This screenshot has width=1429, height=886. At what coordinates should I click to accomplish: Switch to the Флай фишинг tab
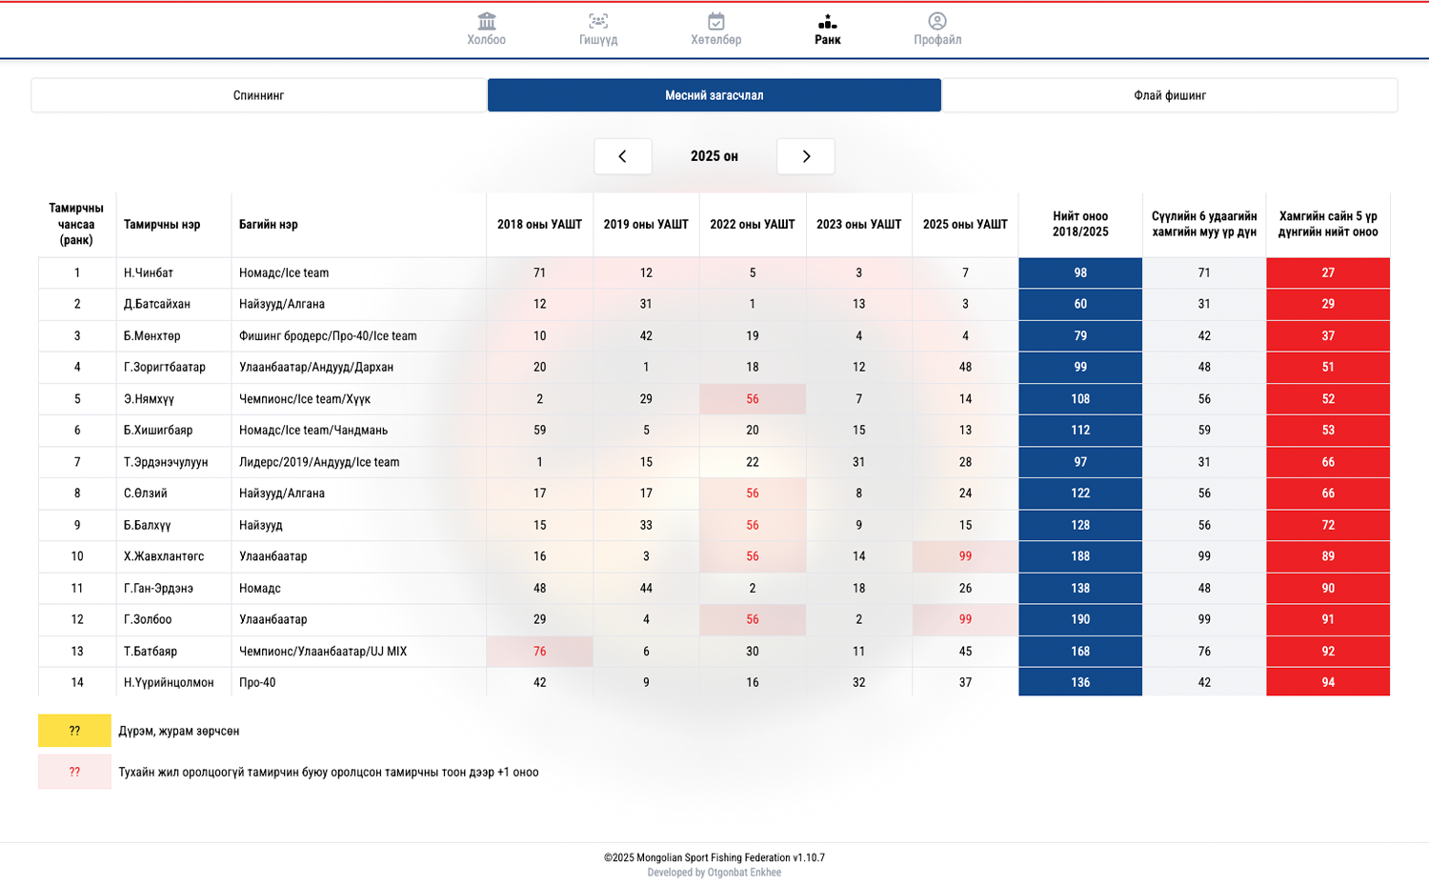[x=1170, y=95]
